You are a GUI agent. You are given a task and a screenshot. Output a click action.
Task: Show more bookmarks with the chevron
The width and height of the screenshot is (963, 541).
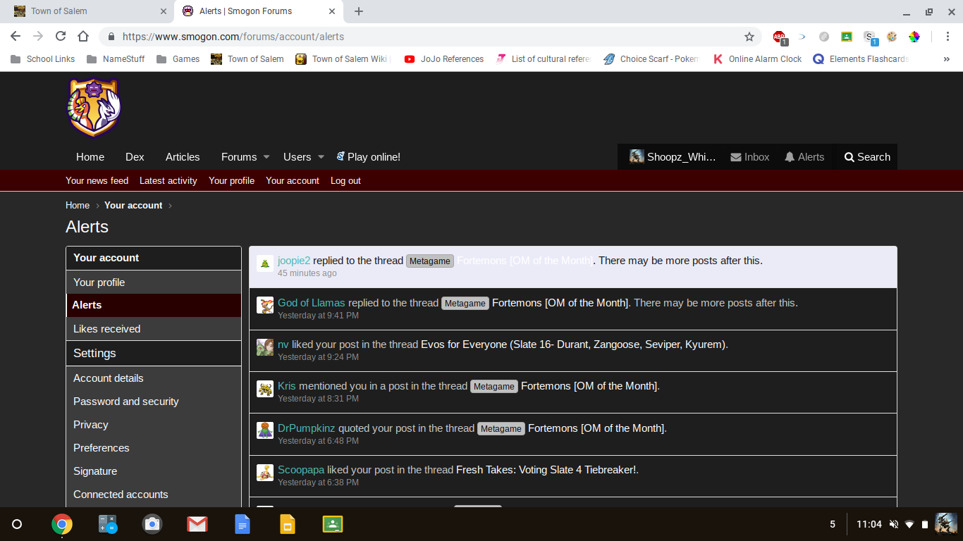coord(946,59)
